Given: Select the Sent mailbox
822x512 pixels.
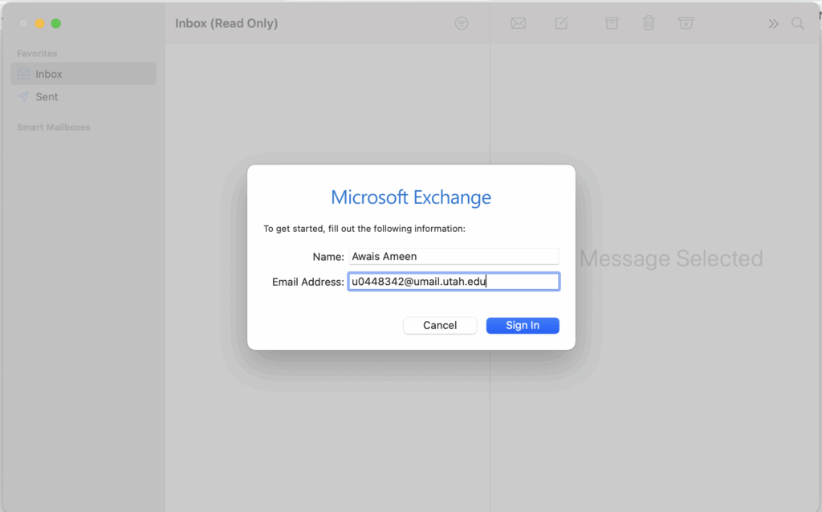Looking at the screenshot, I should 83,97.
